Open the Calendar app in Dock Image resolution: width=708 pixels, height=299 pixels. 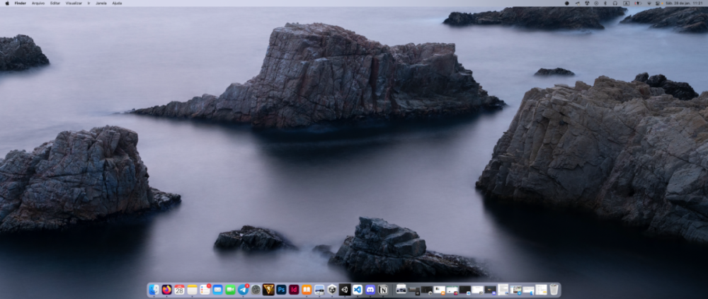179,290
